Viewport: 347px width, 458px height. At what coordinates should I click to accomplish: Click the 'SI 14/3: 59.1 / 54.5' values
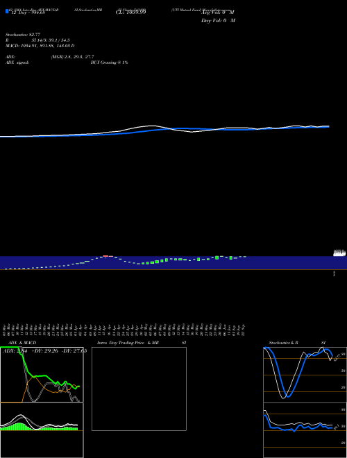pos(51,40)
